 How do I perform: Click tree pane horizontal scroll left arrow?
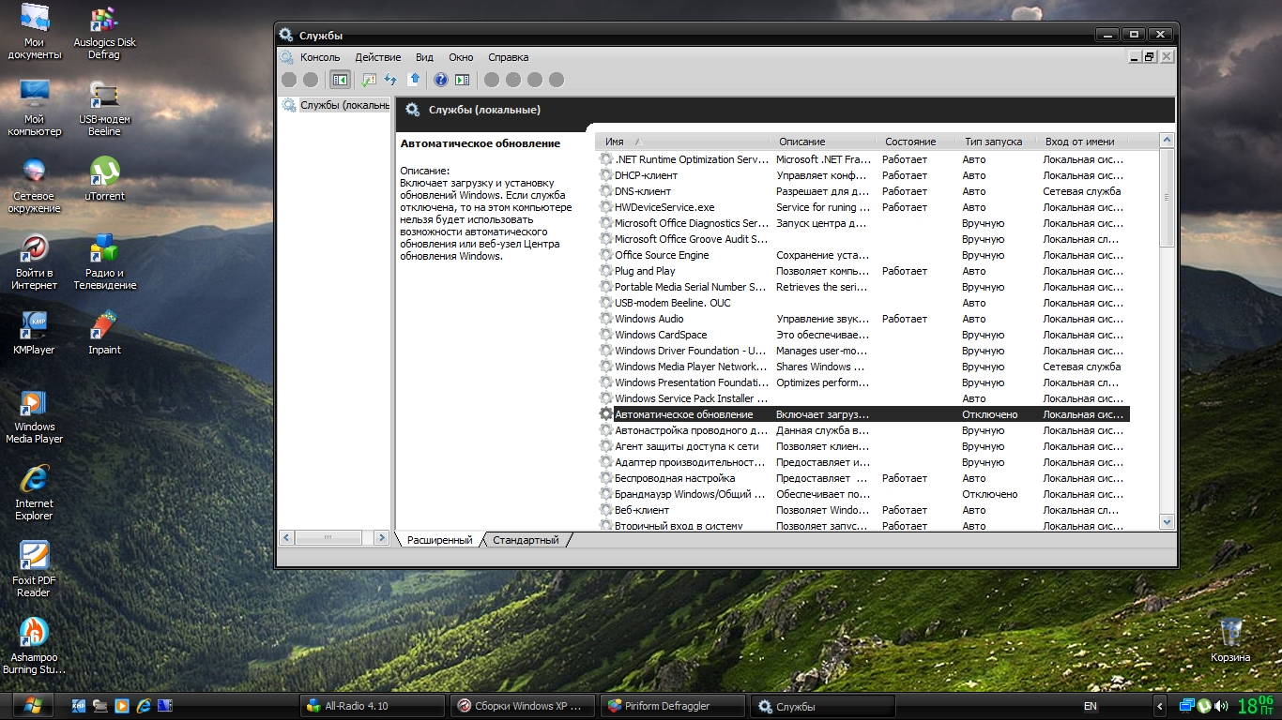tap(287, 538)
